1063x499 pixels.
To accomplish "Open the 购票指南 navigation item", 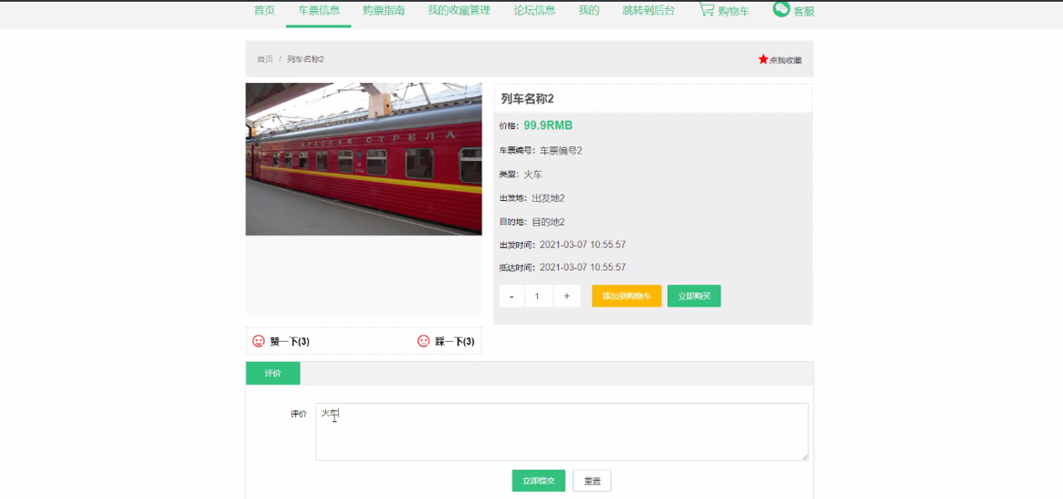I will pos(384,10).
